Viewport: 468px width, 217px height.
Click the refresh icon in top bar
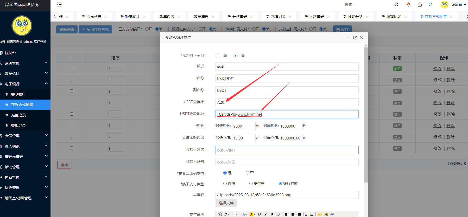point(396,4)
